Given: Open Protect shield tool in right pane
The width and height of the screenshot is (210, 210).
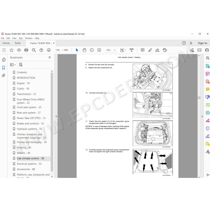Looking at the screenshot, I should coord(208,128).
